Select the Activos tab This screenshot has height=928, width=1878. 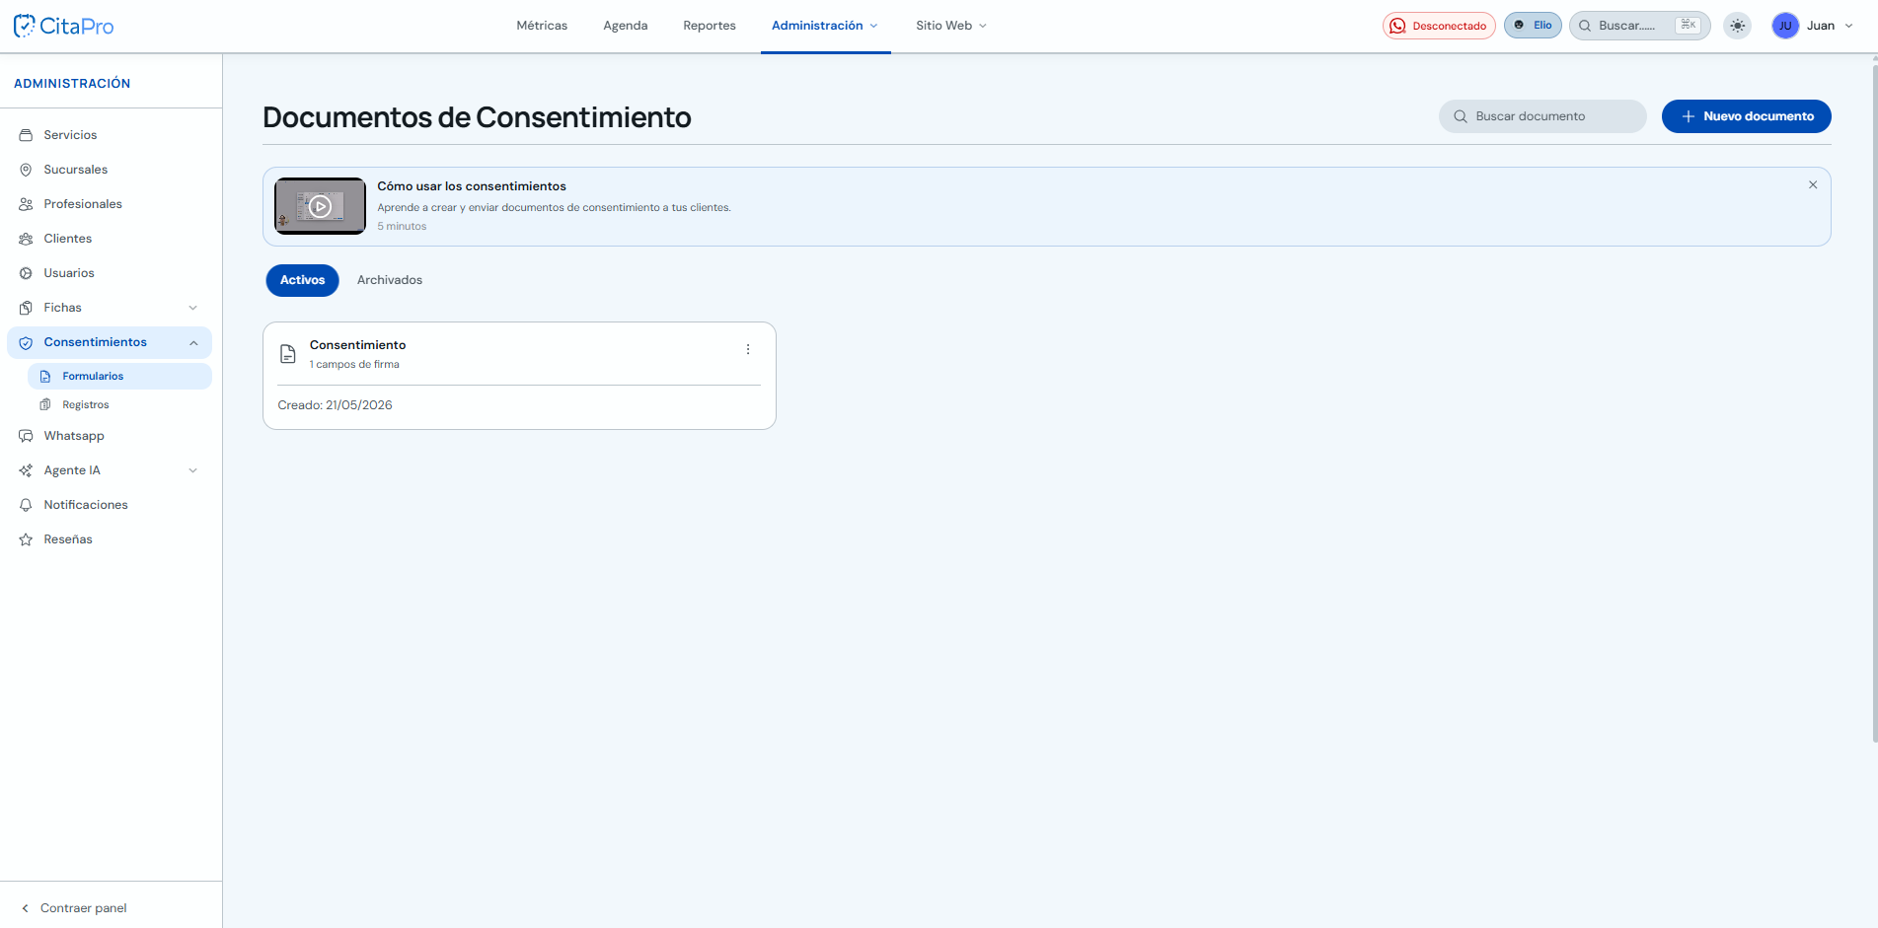302,280
